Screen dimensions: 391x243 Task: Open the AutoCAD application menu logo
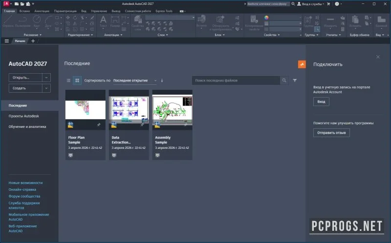[6, 4]
